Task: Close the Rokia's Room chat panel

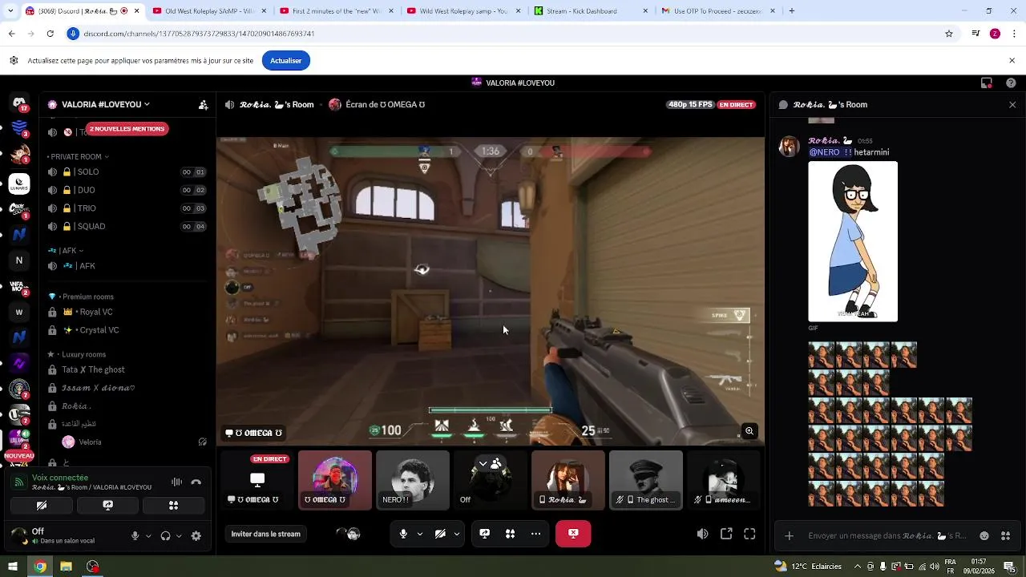Action: 1012,105
